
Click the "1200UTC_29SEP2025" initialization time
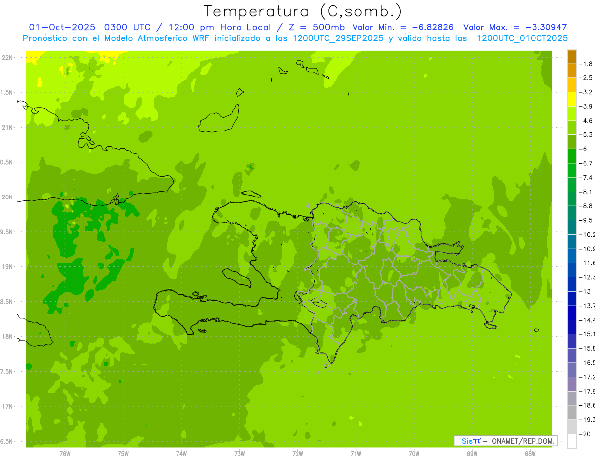pyautogui.click(x=338, y=38)
